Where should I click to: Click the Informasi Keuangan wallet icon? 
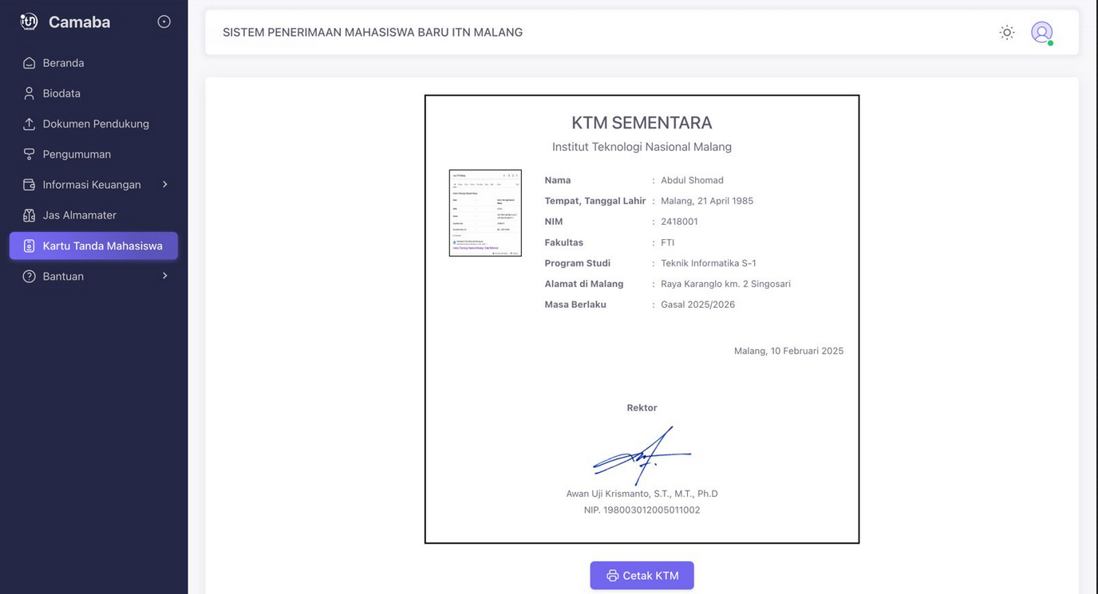(29, 184)
